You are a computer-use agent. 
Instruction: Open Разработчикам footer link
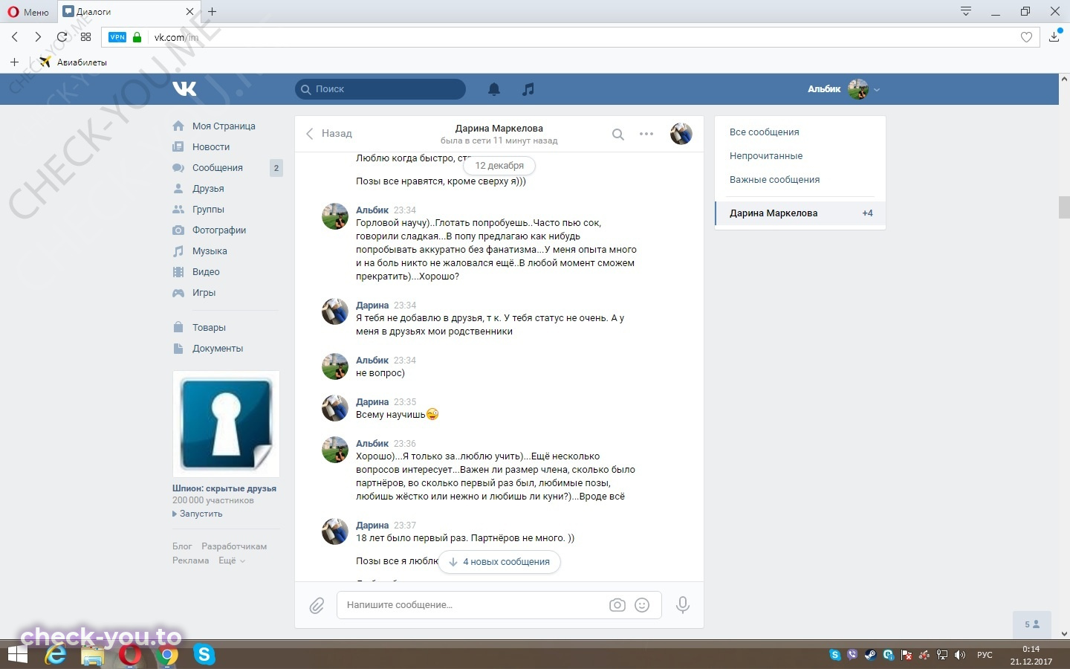[x=234, y=546]
